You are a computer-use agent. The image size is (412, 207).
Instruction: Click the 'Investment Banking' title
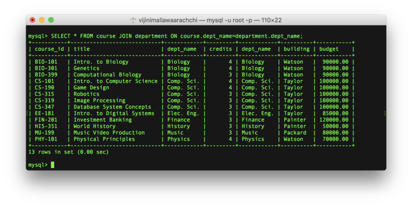click(x=102, y=120)
